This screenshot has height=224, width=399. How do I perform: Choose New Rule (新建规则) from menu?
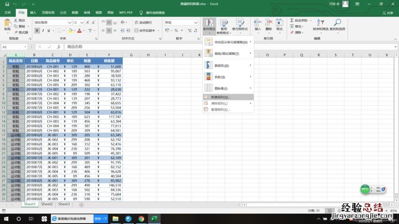point(220,97)
